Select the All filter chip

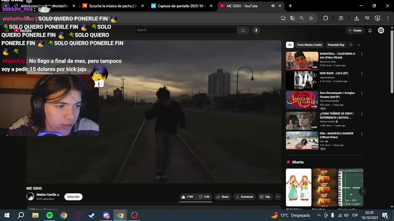tap(290, 45)
